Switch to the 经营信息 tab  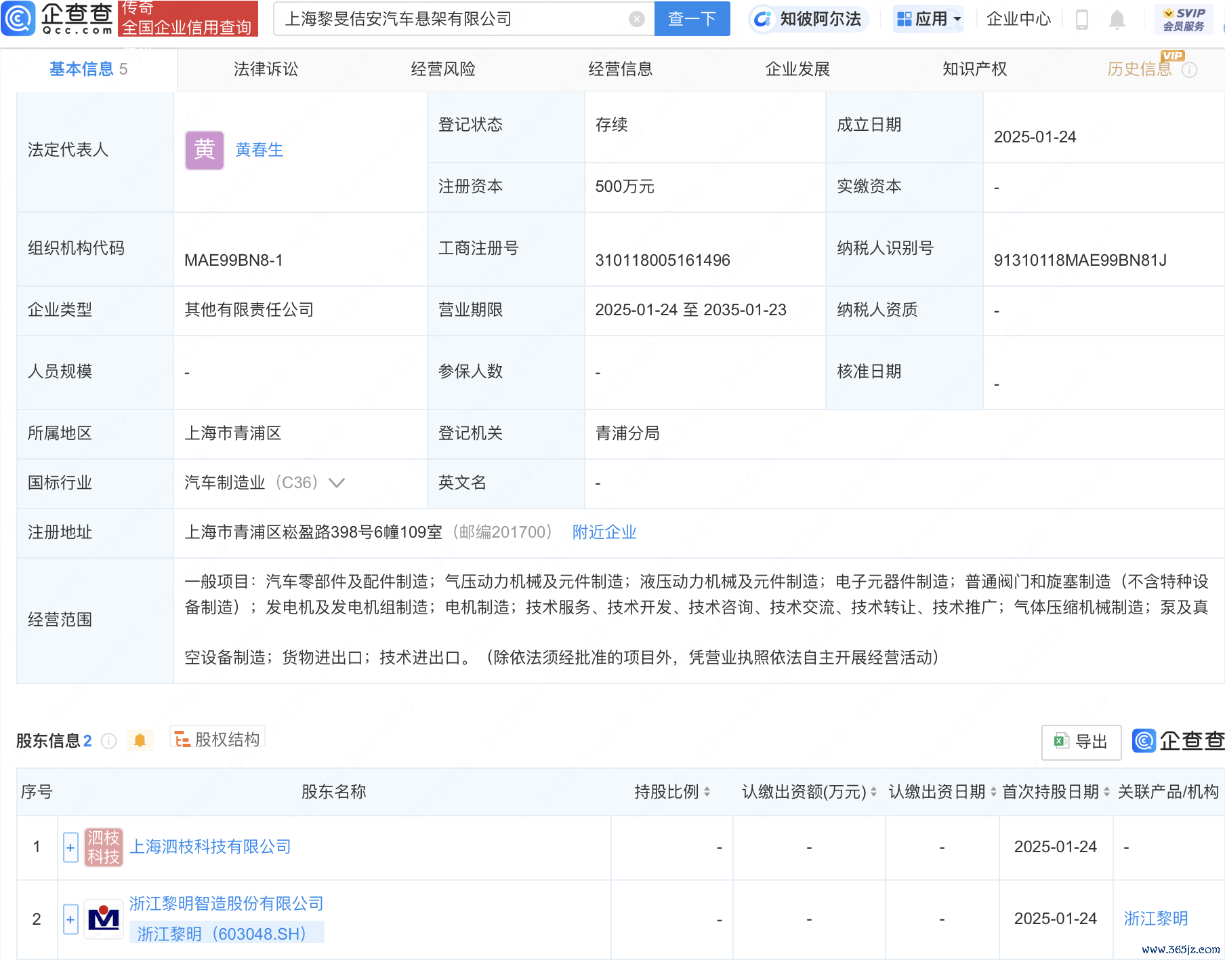[621, 69]
